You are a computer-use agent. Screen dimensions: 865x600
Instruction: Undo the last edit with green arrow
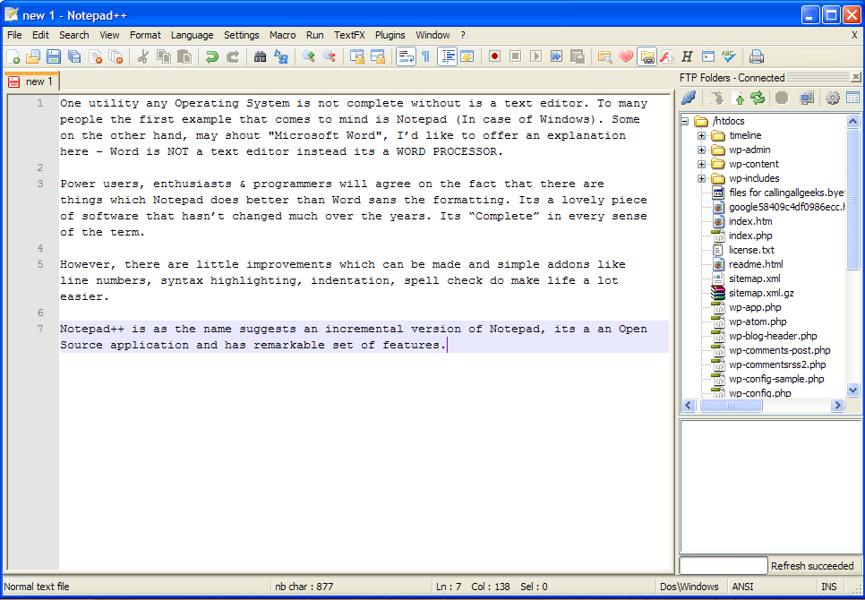[x=212, y=56]
